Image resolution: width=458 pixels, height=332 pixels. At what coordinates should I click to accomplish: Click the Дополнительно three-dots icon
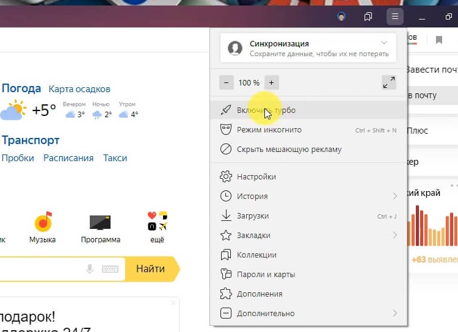click(226, 313)
